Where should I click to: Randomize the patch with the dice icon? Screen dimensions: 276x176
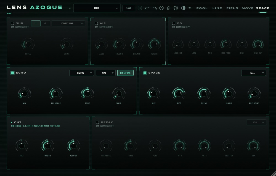click(140, 8)
